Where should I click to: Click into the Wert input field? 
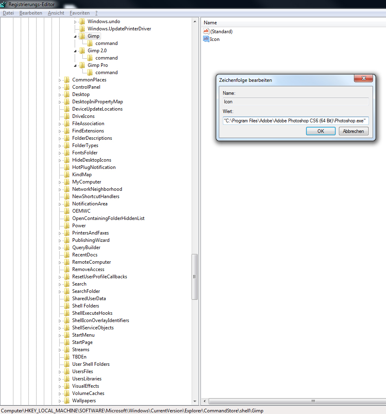pyautogui.click(x=295, y=121)
